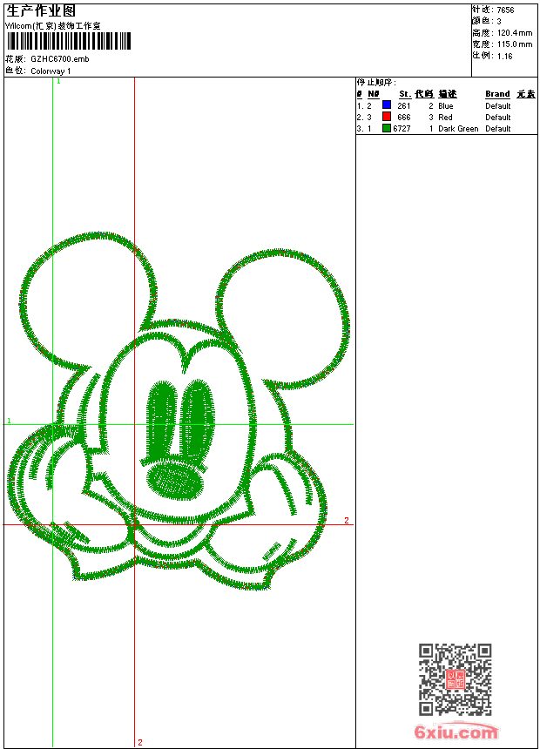Click the stitch count value 7656
540x749 pixels.
pyautogui.click(x=505, y=10)
